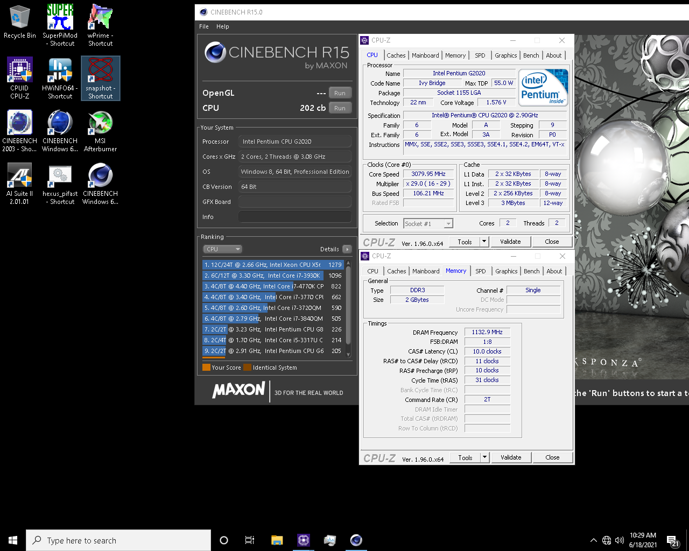The image size is (689, 551).
Task: Open About tab in top CPU-Z window
Action: click(554, 55)
